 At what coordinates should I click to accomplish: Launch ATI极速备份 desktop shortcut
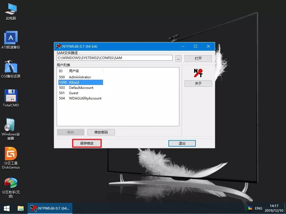point(11,38)
